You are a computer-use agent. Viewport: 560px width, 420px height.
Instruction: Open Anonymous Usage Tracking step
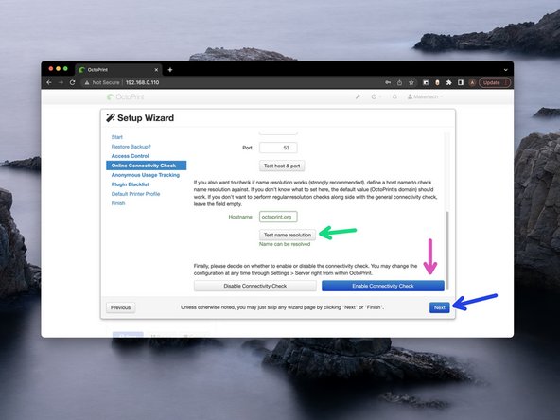coord(146,175)
